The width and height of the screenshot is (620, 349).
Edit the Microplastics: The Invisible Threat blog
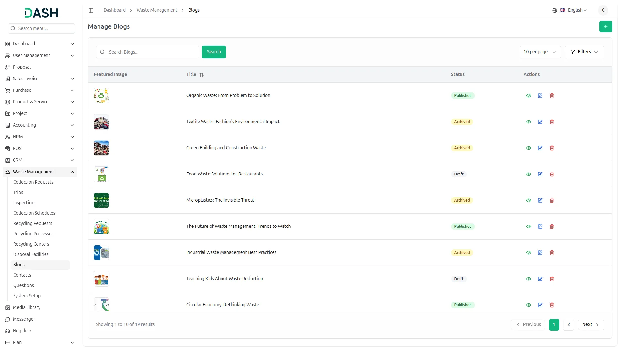540,200
